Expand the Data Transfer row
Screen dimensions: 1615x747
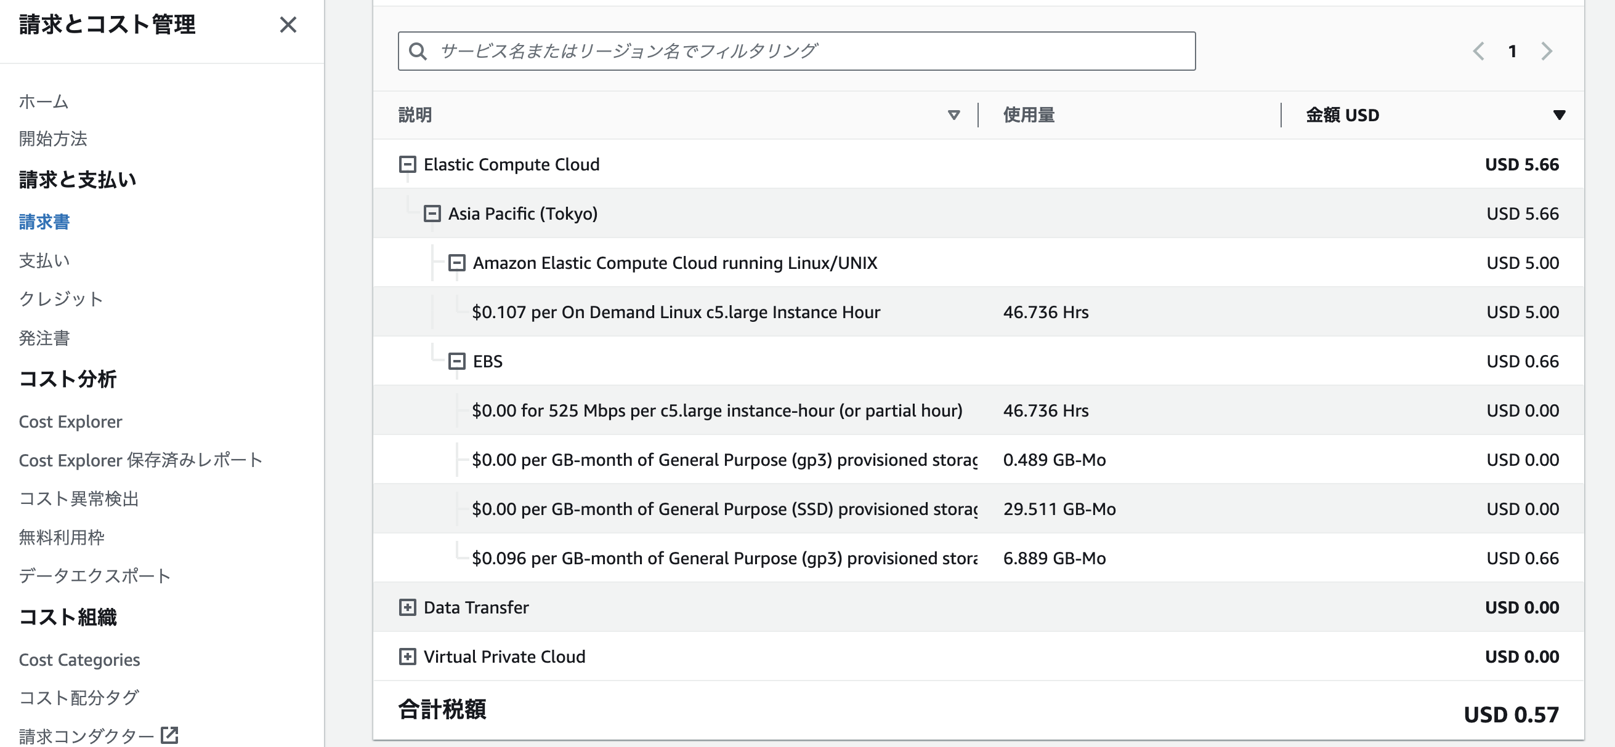(x=408, y=607)
